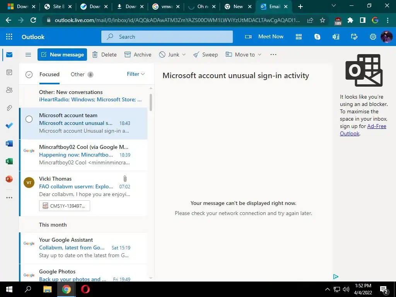Open the account profile picture
This screenshot has width=396, height=297.
(387, 37)
